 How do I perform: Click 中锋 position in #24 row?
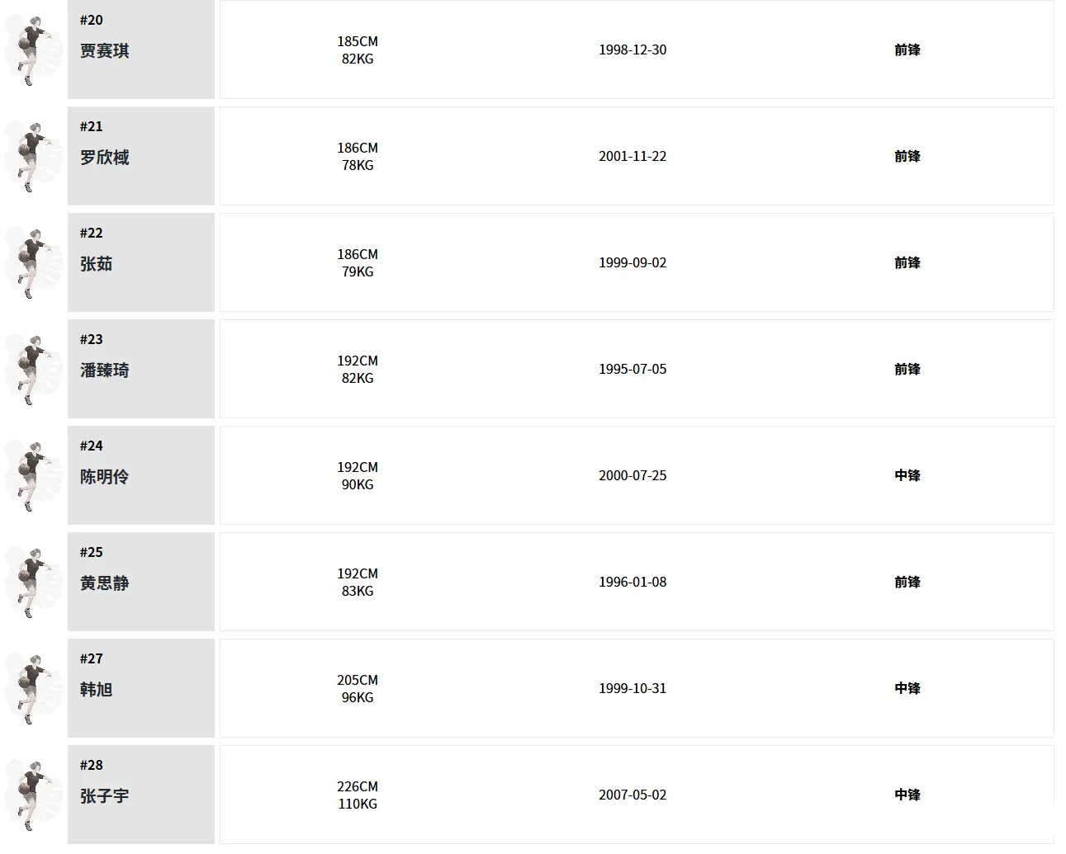click(x=907, y=475)
